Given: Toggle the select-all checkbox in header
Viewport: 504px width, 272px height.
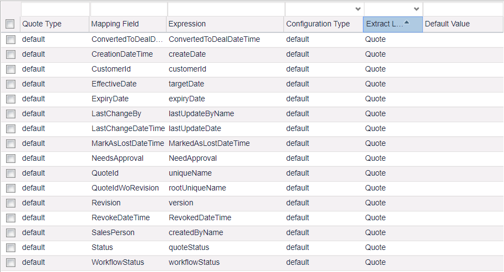Looking at the screenshot, I should [x=10, y=24].
